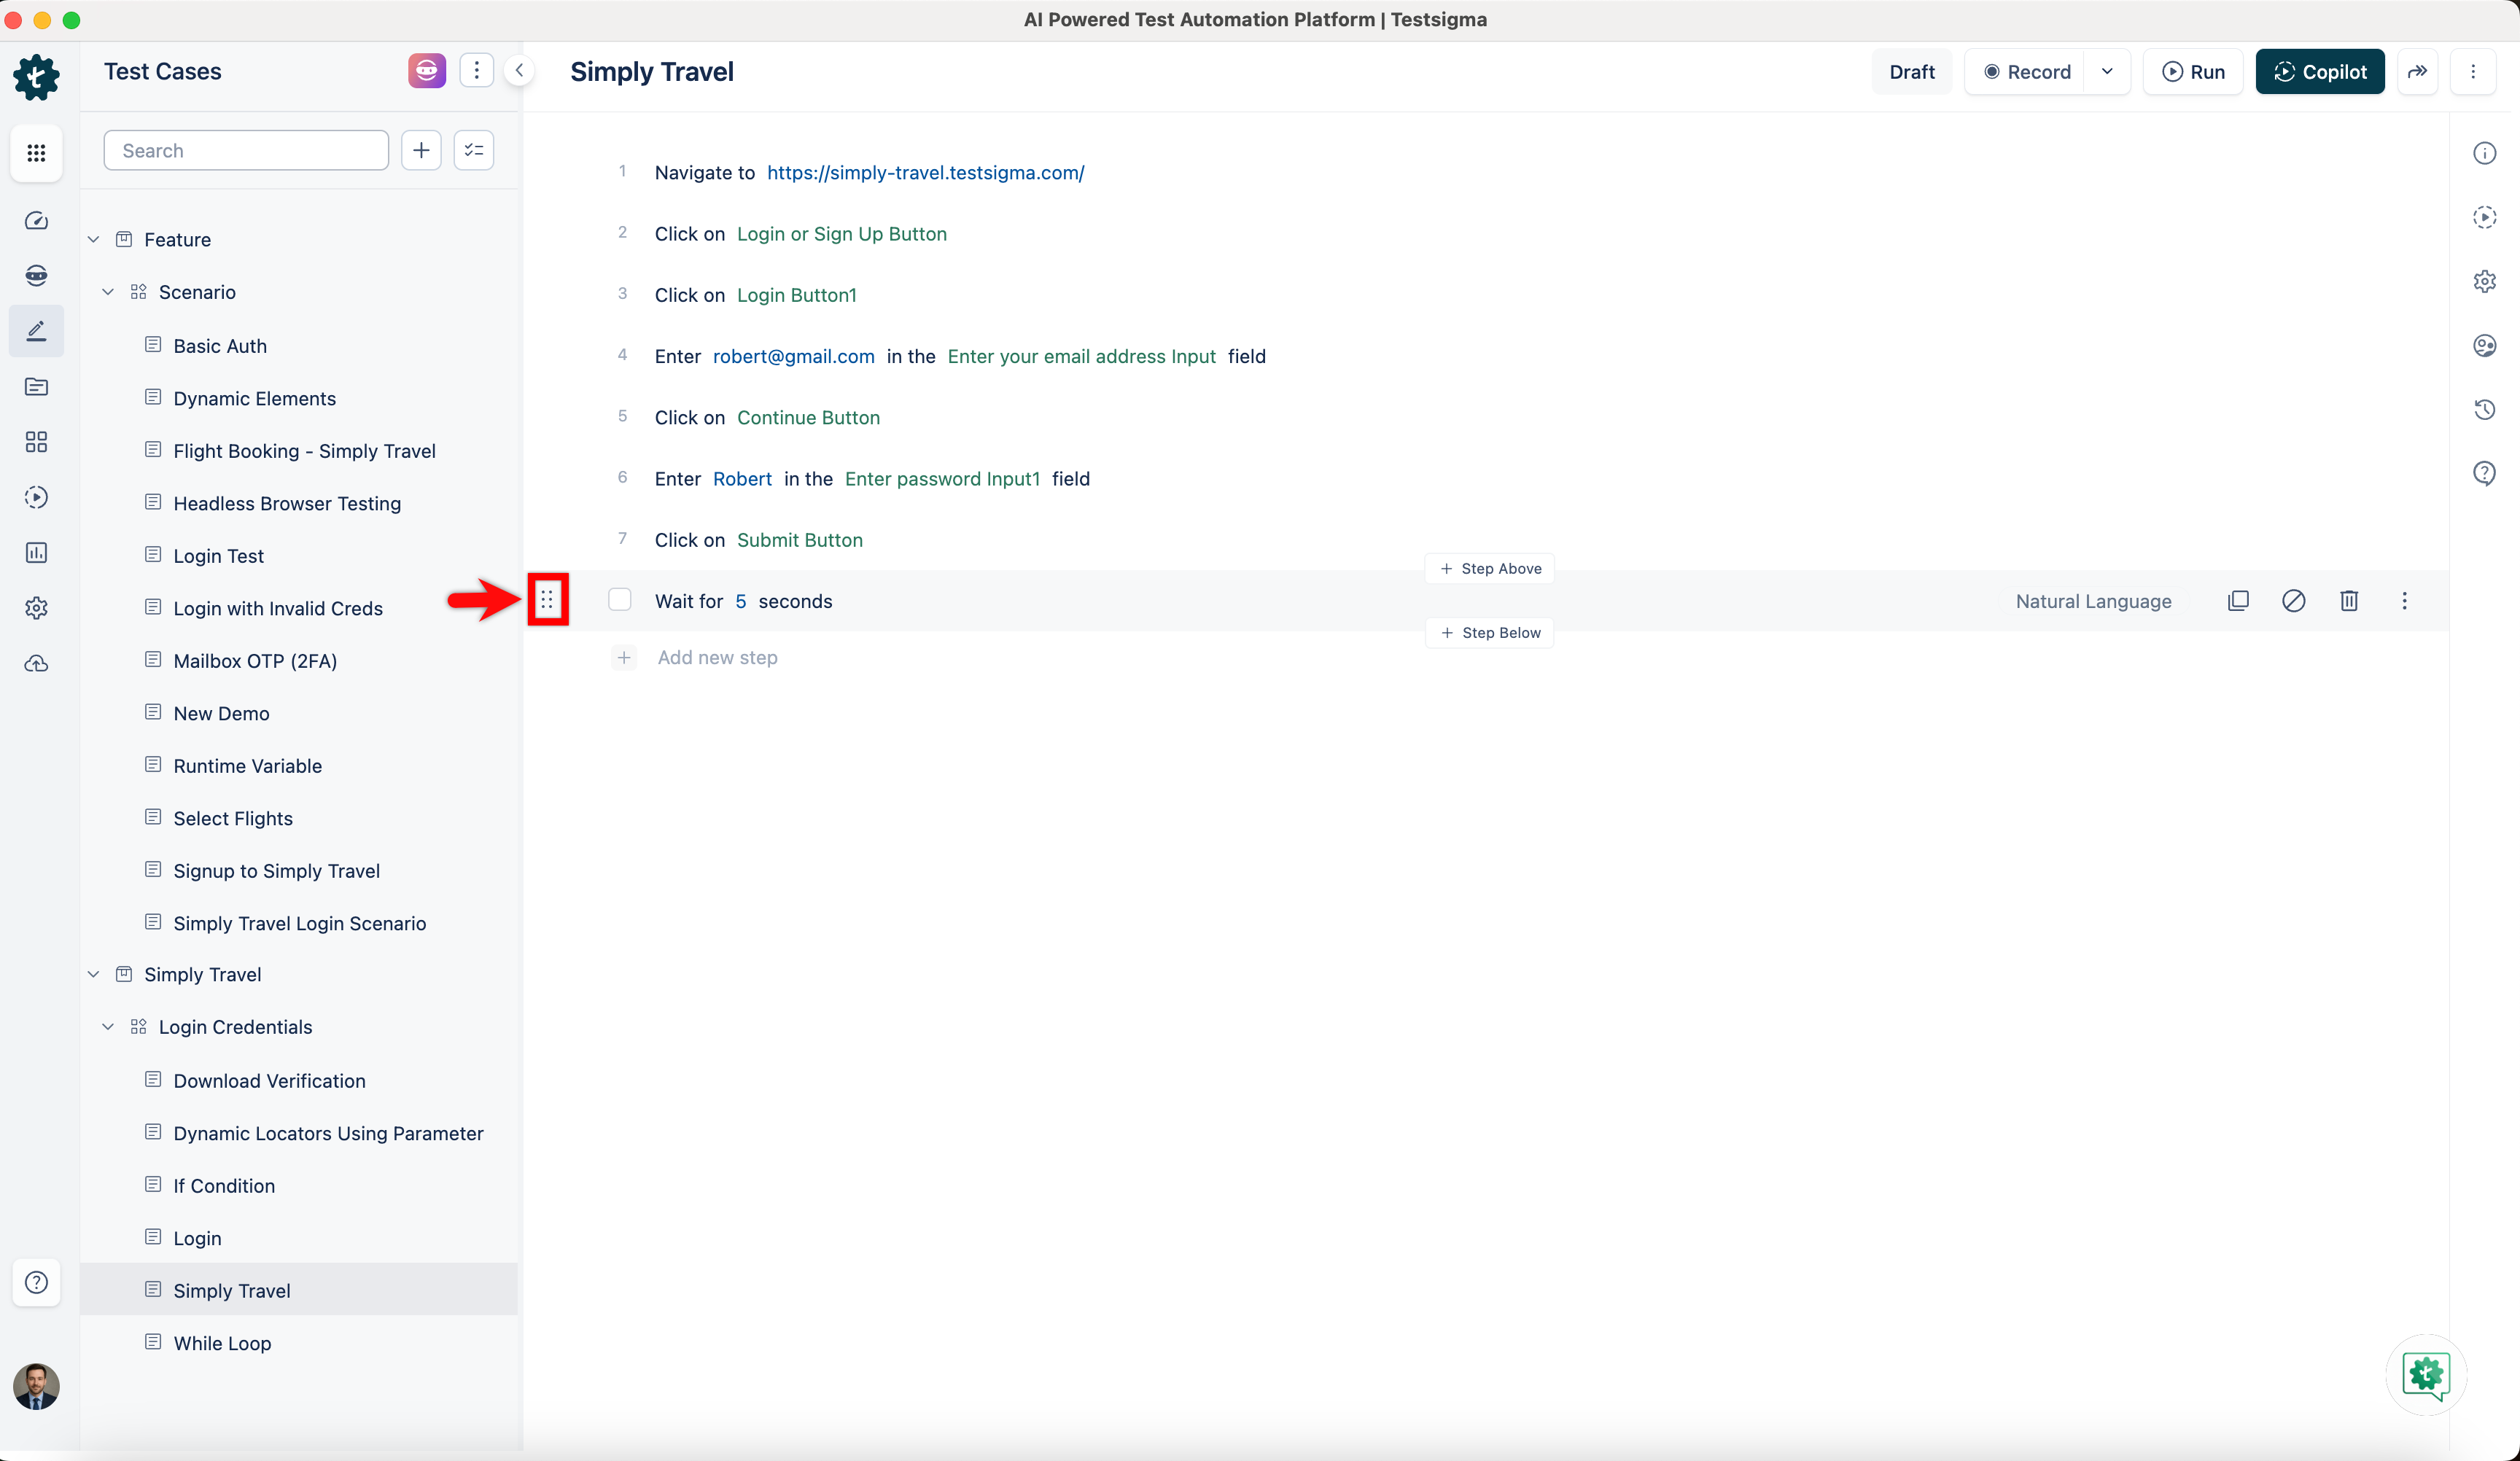Open the Copilot assistant

(x=2320, y=71)
